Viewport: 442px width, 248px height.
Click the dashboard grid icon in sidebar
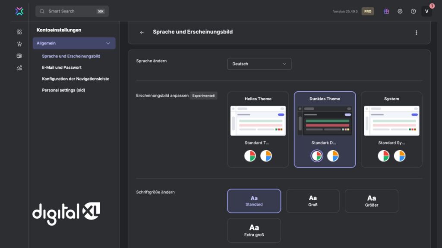[19, 32]
